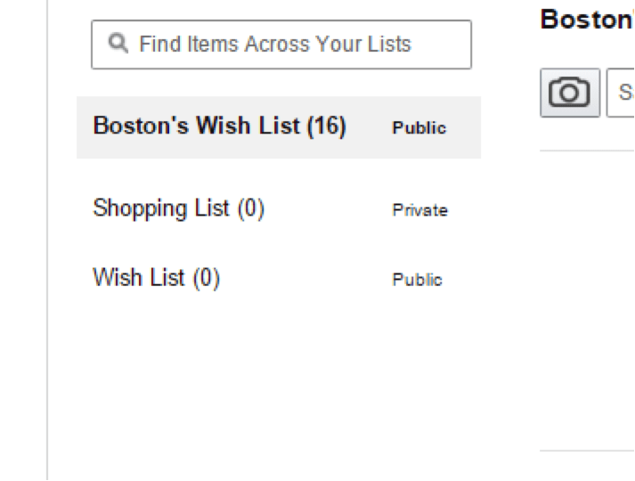Click Private label beside Shopping List
The image size is (635, 481).
pos(420,210)
